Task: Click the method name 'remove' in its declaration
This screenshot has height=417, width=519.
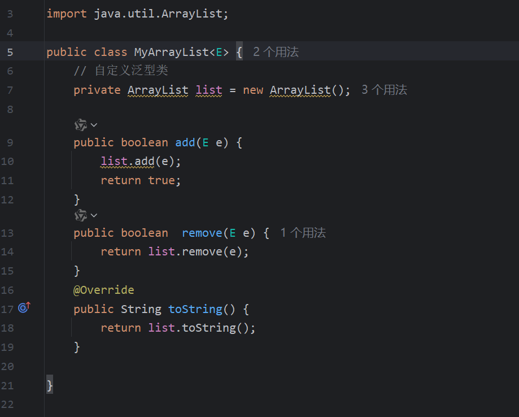Action: 202,233
